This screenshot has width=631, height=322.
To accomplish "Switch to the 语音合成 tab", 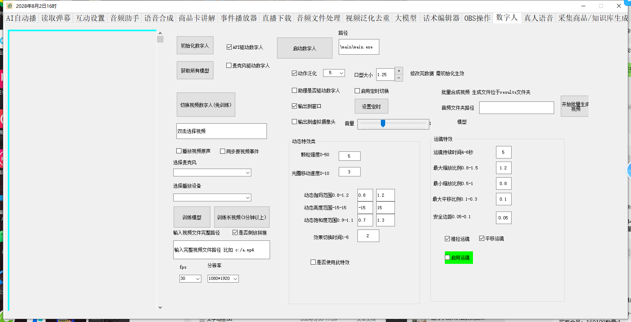I will (x=159, y=18).
